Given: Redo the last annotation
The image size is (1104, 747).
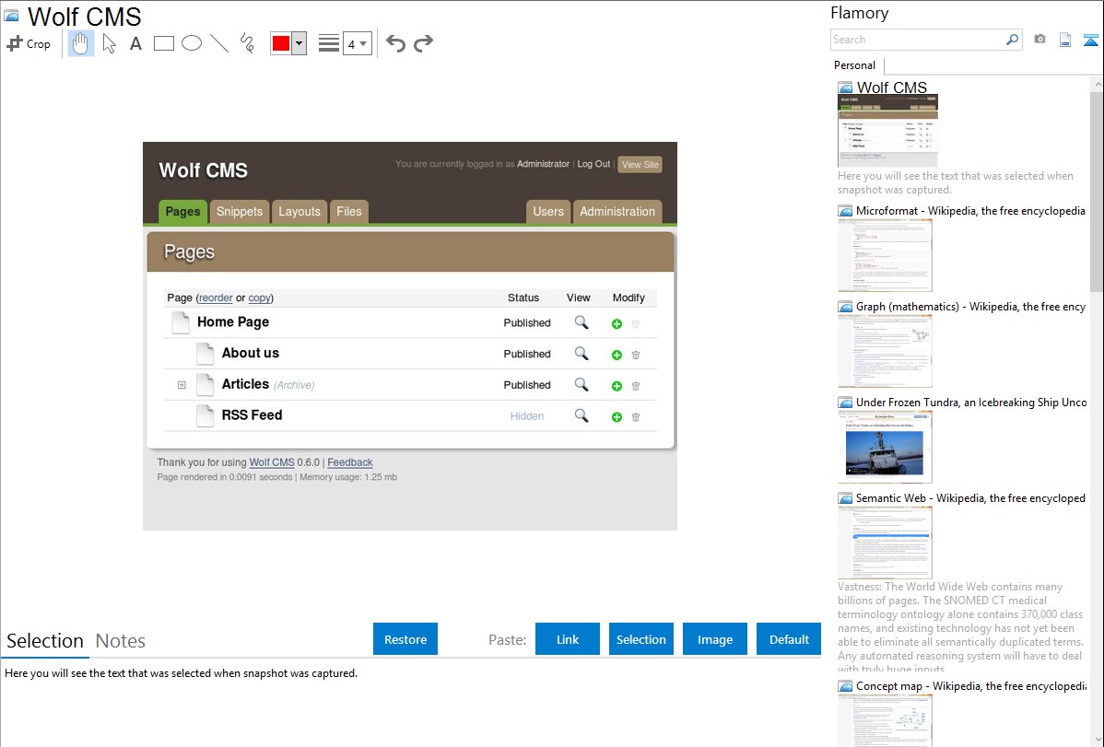Looking at the screenshot, I should click(423, 43).
